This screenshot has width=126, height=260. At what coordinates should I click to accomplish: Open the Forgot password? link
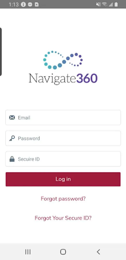coord(63,199)
